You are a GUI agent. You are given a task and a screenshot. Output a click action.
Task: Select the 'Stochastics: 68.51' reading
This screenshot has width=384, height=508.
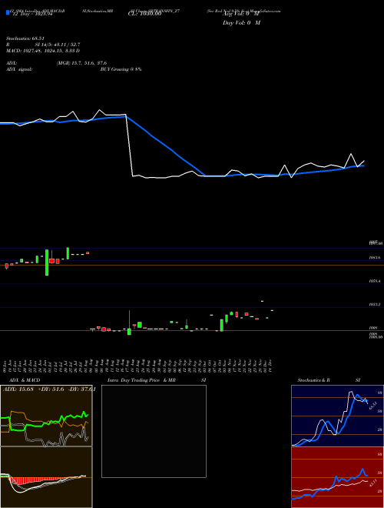click(x=25, y=38)
